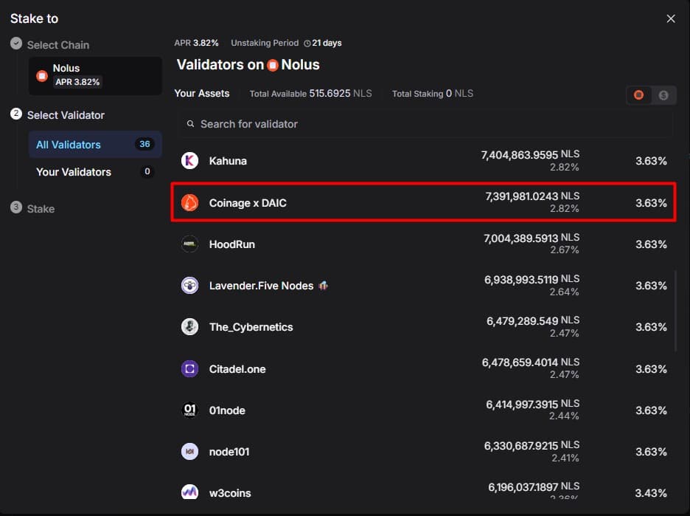Go to the Select Chain step
Viewport: 690px width, 516px height.
(58, 45)
